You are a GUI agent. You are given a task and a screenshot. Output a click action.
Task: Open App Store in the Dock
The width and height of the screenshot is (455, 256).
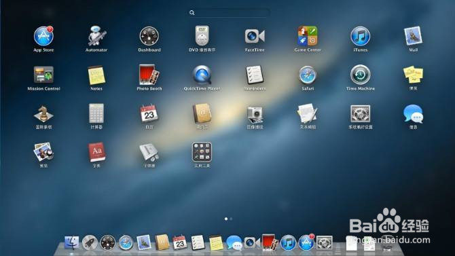(x=306, y=242)
